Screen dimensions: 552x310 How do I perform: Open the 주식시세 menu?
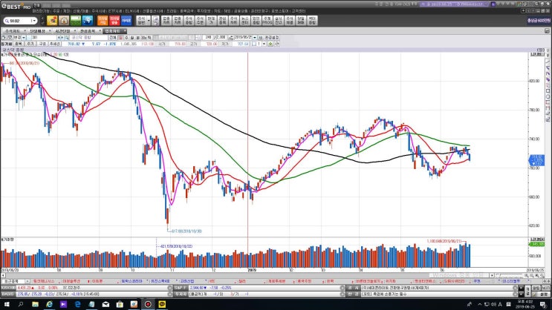(98, 11)
